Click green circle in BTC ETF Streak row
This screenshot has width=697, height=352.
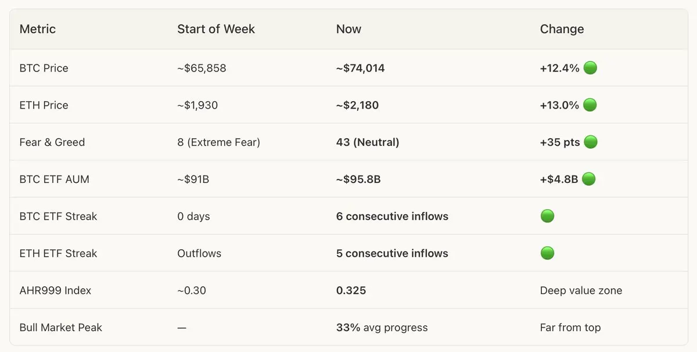point(547,216)
